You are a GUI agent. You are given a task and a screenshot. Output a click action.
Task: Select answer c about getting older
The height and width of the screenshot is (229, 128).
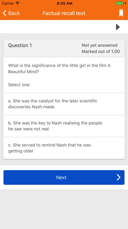[x=64, y=148]
